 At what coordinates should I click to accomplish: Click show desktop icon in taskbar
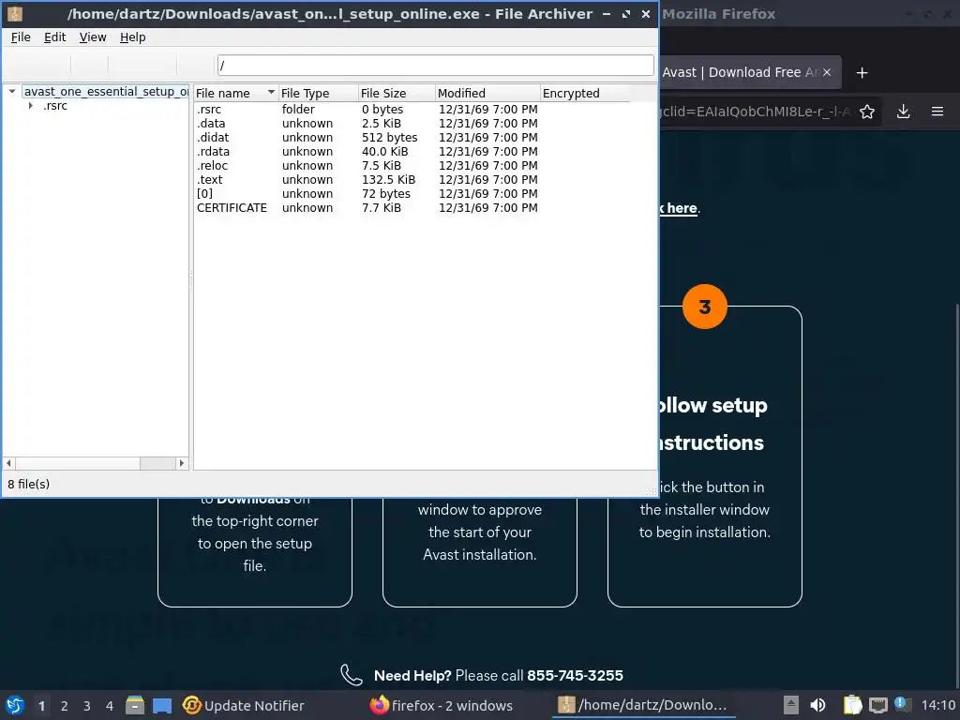pos(162,705)
